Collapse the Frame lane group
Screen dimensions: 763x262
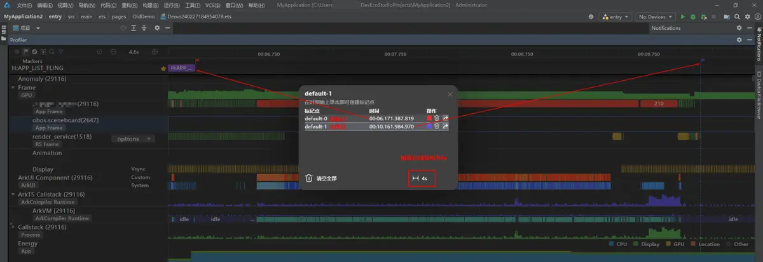point(14,87)
